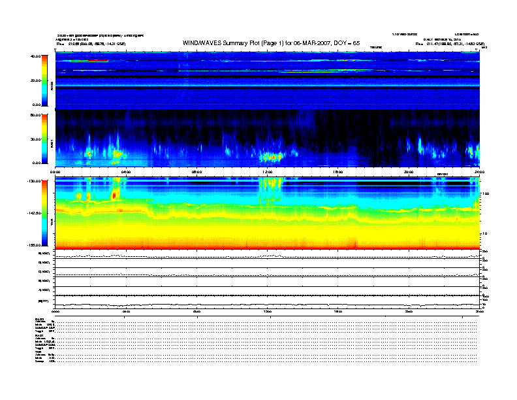Click the -130.00 color scale label
The height and width of the screenshot is (400, 517).
pos(34,181)
